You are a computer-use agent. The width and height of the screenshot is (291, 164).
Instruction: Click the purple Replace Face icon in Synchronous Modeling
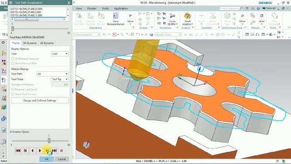(x=242, y=16)
